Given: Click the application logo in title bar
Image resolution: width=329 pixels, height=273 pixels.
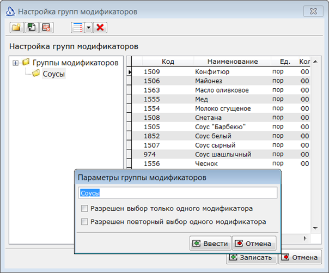Looking at the screenshot, I should coord(10,11).
